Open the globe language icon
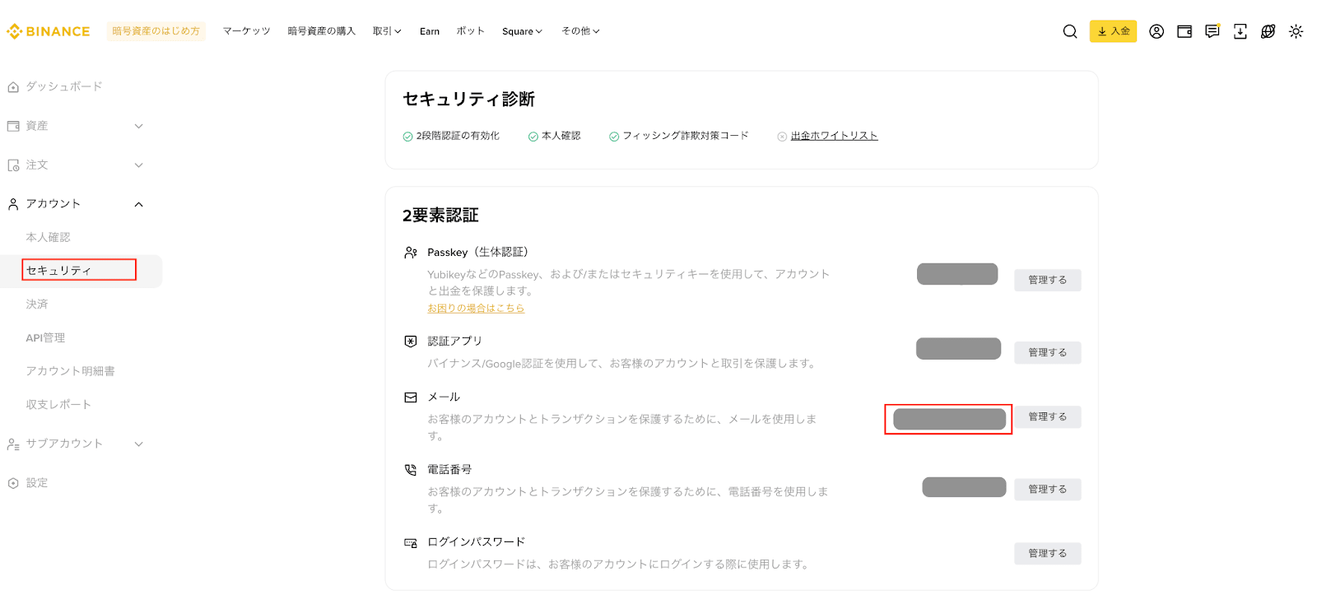The height and width of the screenshot is (604, 1317). [1268, 31]
